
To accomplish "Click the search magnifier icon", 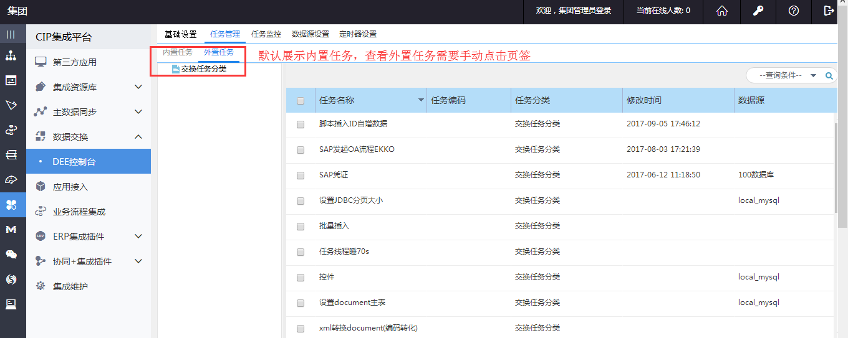I will pyautogui.click(x=829, y=75).
